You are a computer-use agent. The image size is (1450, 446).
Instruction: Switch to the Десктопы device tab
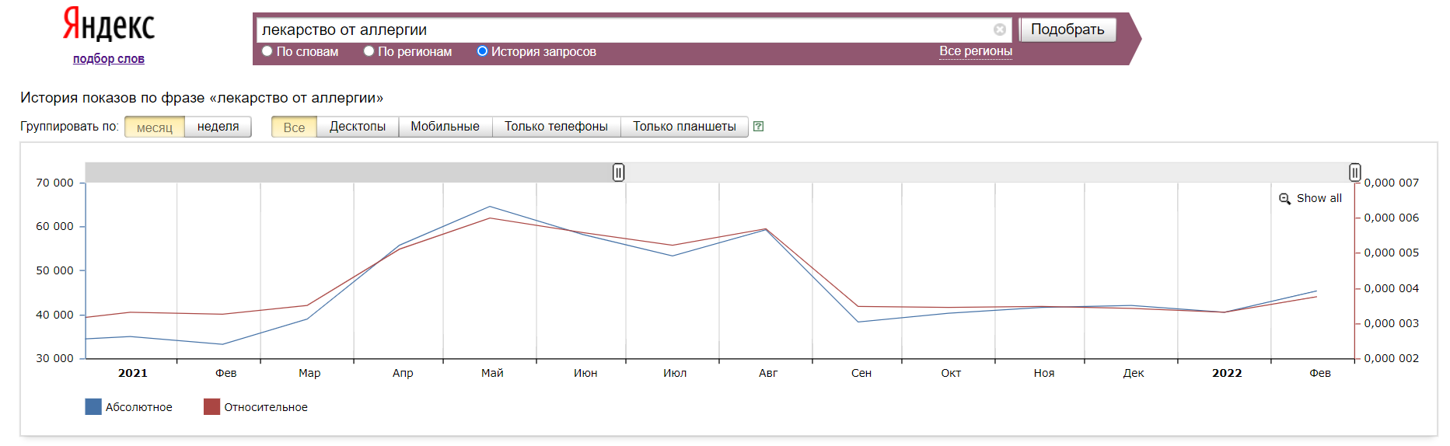coord(358,127)
